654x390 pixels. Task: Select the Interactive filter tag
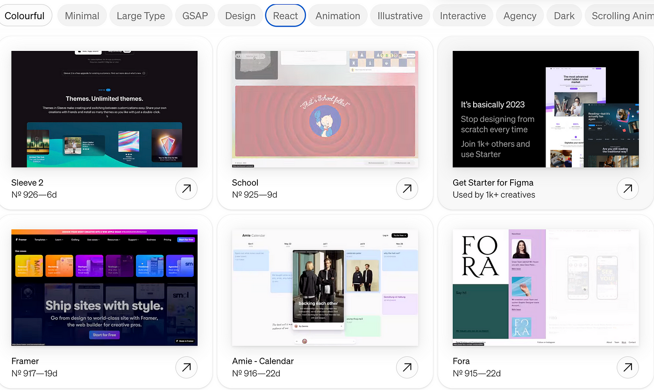[463, 15]
